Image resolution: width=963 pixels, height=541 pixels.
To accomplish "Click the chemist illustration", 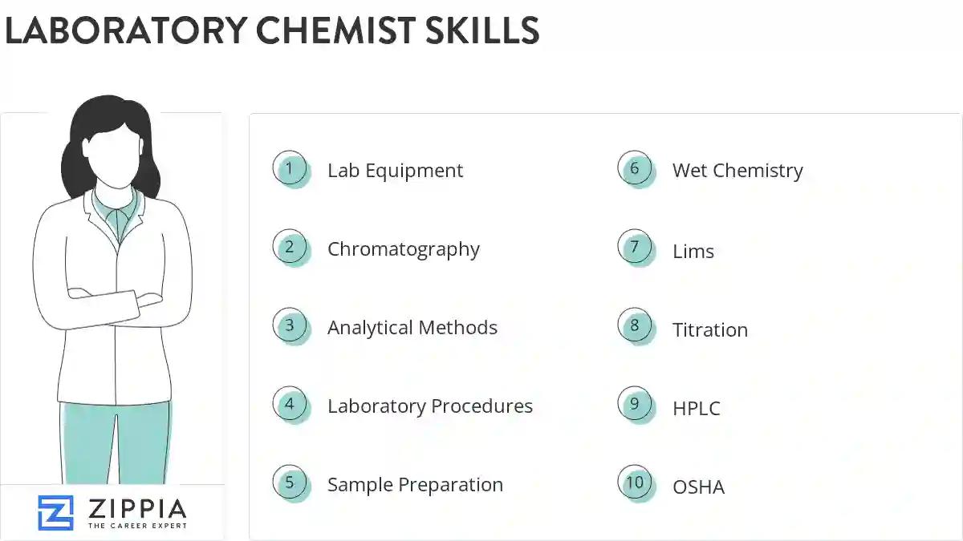I will [x=112, y=289].
